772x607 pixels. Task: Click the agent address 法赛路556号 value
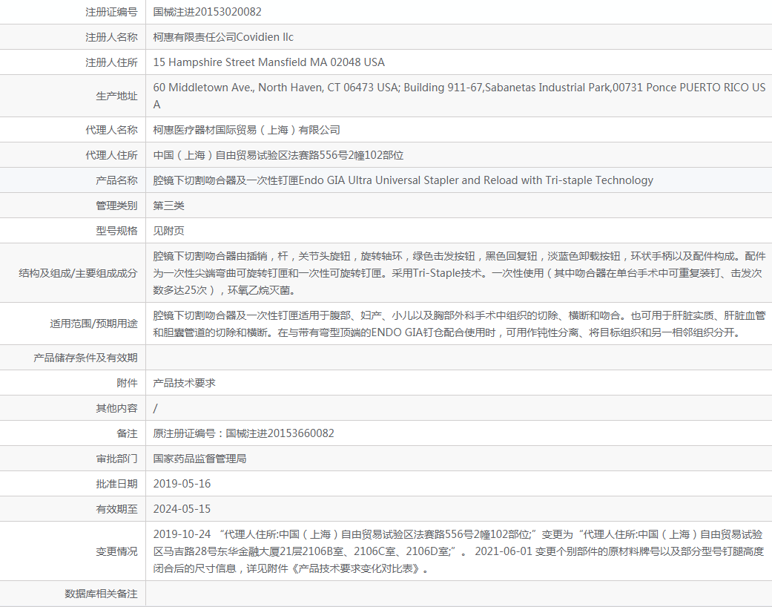(278, 154)
